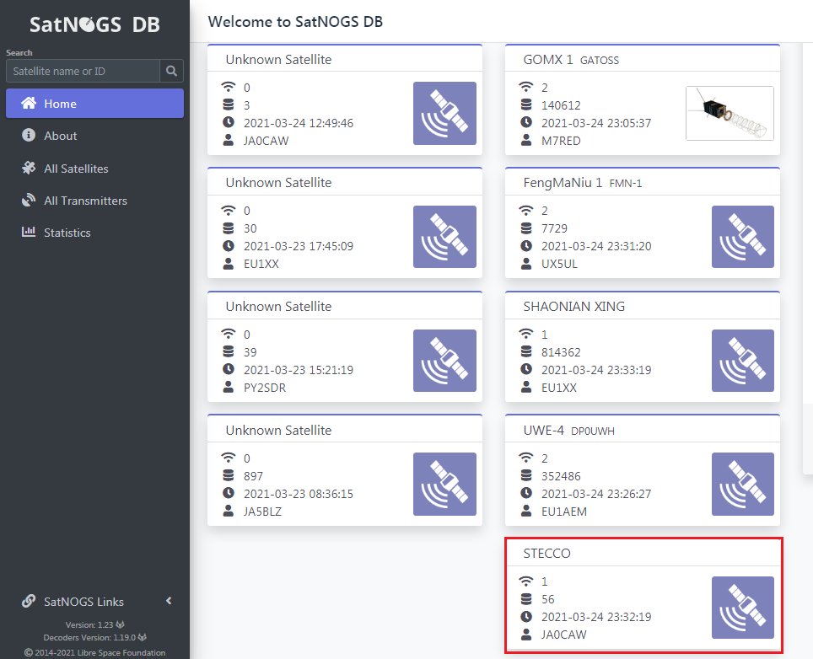The width and height of the screenshot is (813, 659).
Task: Open the Home menu item
Action: [95, 104]
